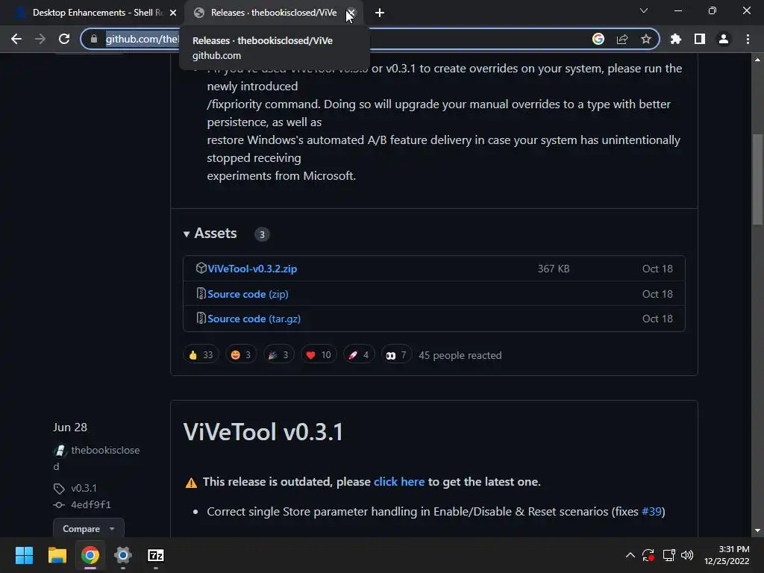The height and width of the screenshot is (573, 764).
Task: Open the Extensions puzzle icon
Action: [x=676, y=39]
